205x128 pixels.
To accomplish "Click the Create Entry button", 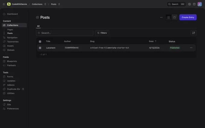I will click(188, 17).
